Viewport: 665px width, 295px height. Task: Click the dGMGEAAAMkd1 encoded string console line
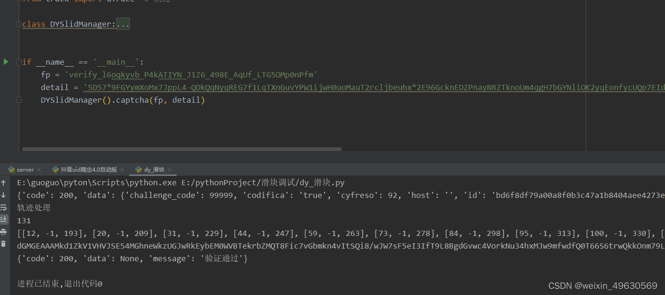point(341,246)
